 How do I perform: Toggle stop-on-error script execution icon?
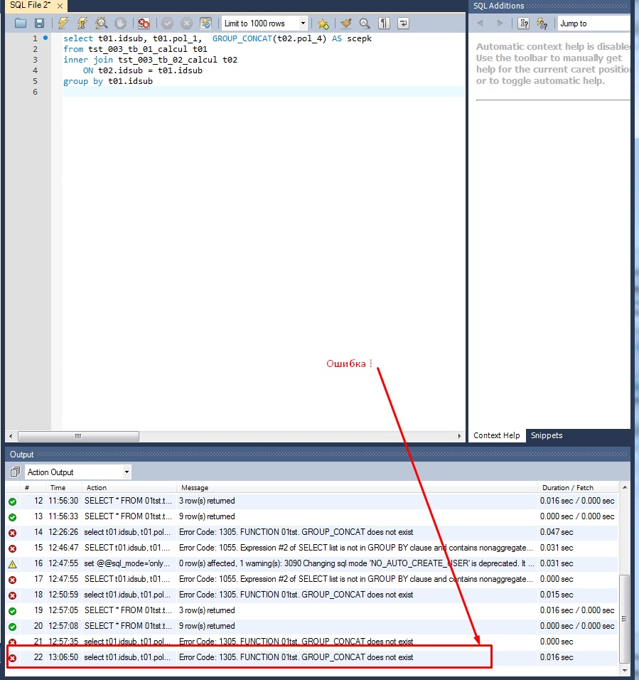click(x=144, y=23)
